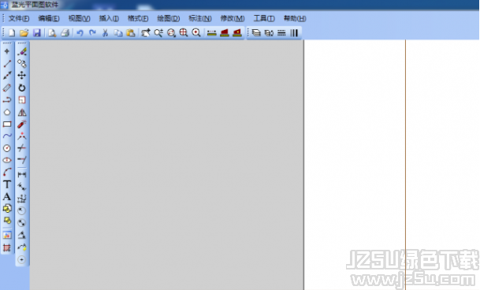Click the Paste clipboard icon
The width and height of the screenshot is (480, 290).
click(131, 33)
